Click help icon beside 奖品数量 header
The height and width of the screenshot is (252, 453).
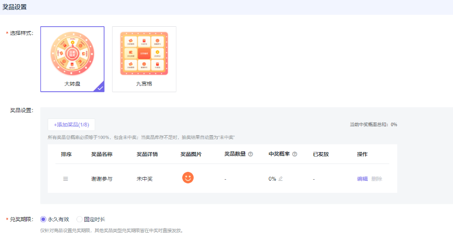point(250,155)
